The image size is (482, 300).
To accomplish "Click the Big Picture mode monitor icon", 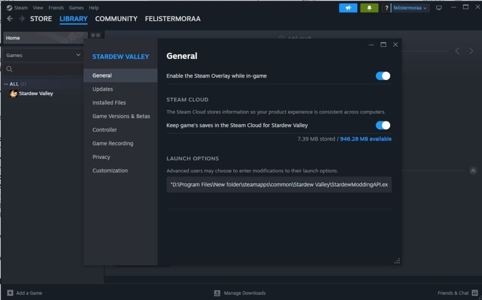I will coord(439,8).
